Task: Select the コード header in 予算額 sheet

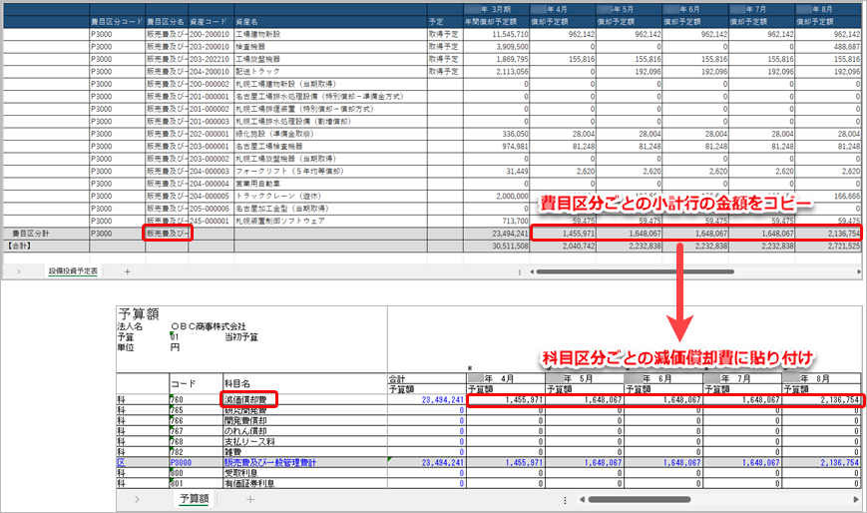Action: tap(197, 383)
